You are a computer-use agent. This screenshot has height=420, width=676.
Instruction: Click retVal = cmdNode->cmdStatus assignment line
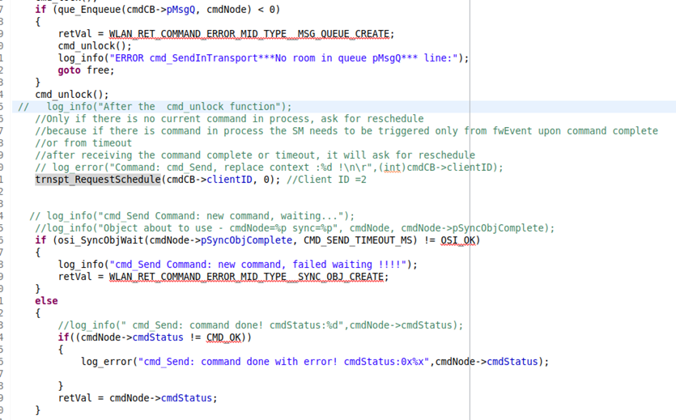tap(138, 397)
